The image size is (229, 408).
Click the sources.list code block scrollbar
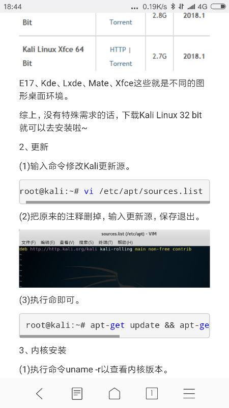coord(118,202)
